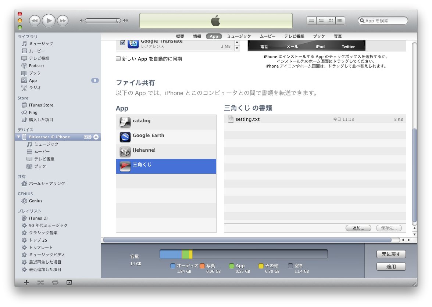Click 元に戻す revert button
432x307 pixels.
click(391, 254)
